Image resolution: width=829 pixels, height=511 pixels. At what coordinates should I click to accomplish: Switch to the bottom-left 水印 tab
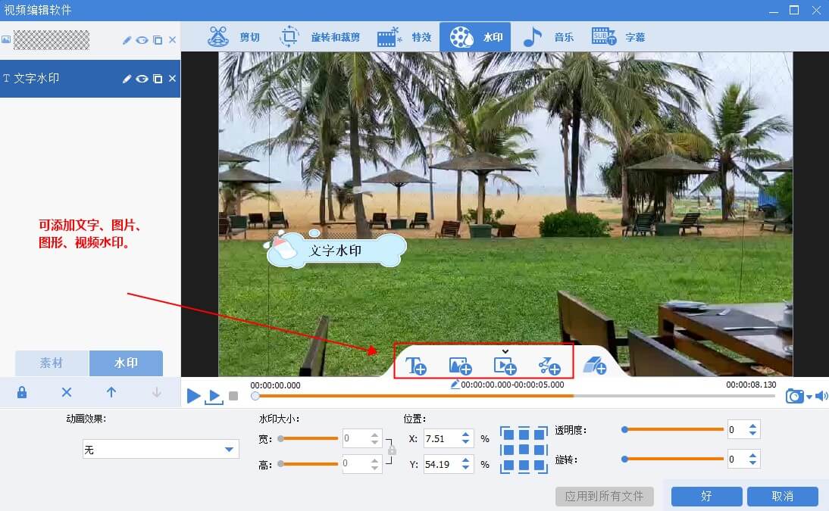[x=126, y=363]
